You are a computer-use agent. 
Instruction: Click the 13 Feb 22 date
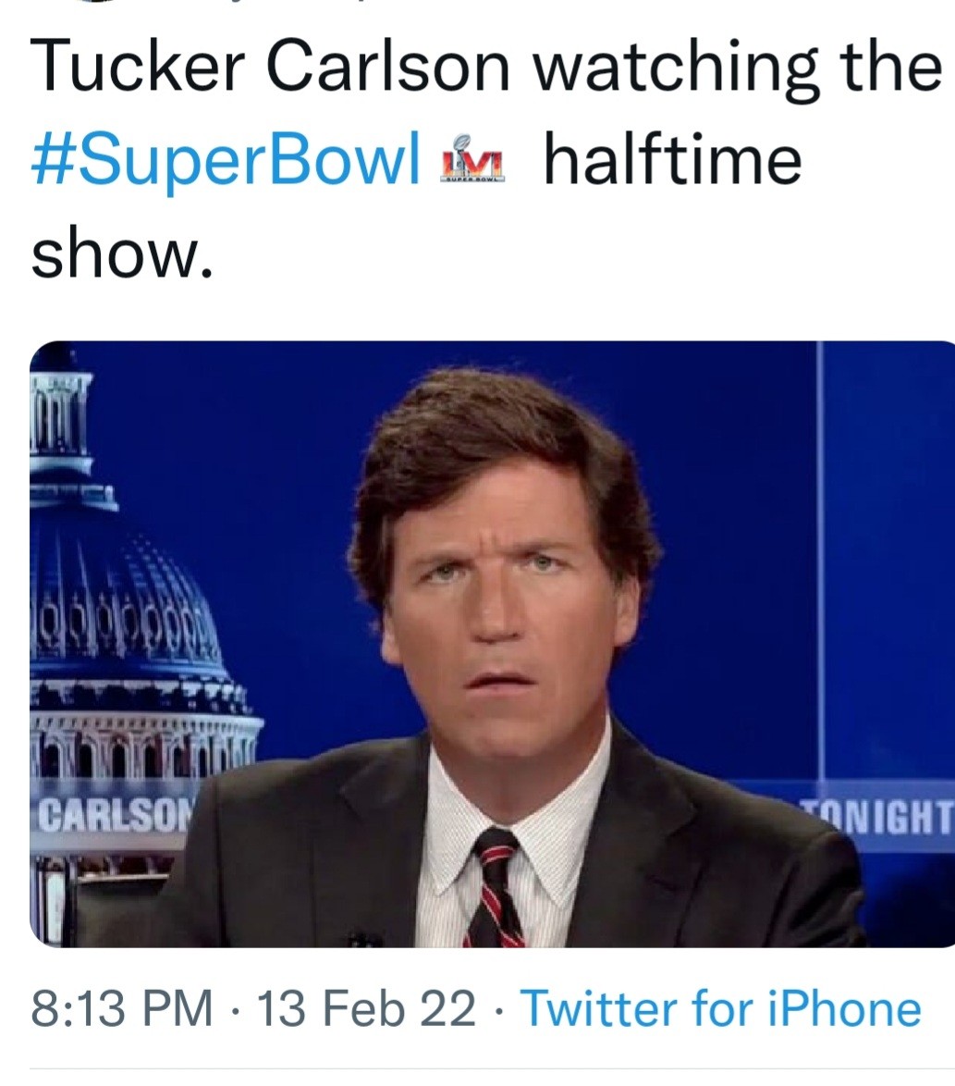point(367,1008)
